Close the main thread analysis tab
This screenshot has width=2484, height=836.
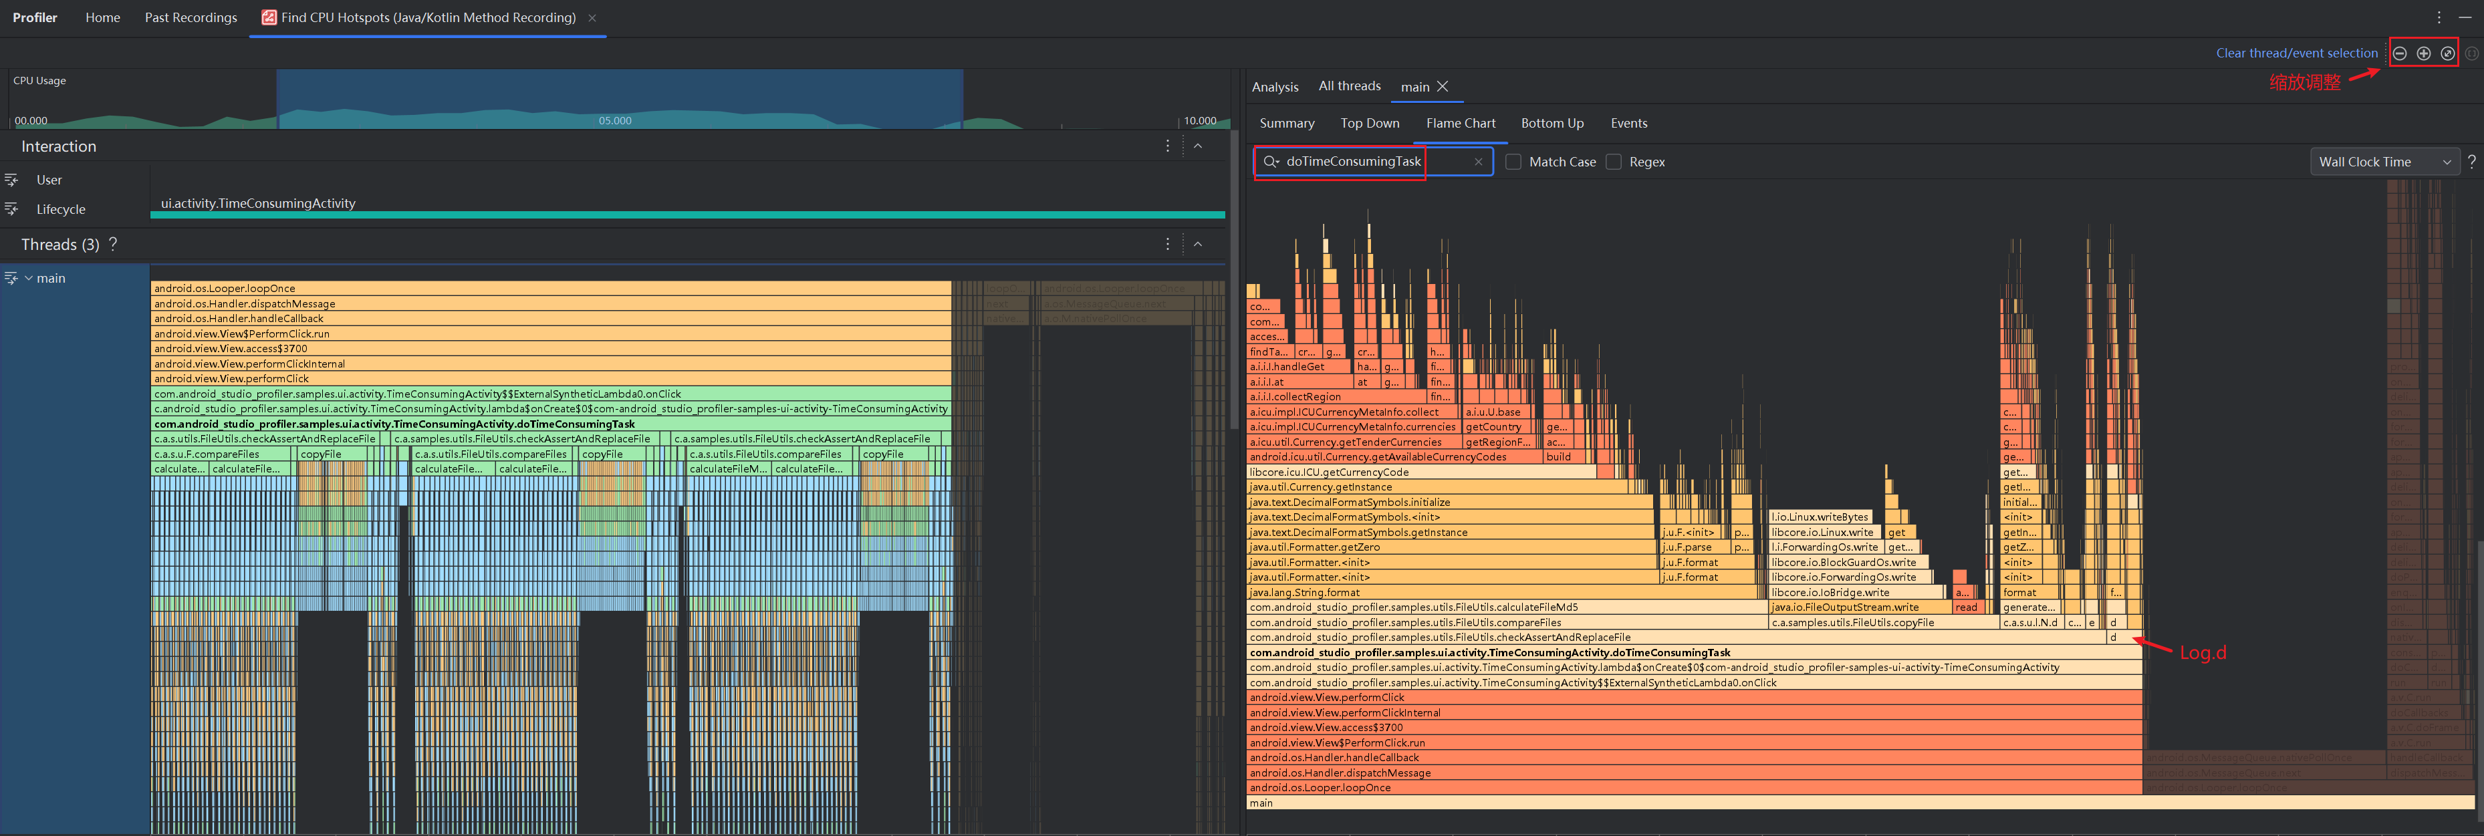(1443, 87)
